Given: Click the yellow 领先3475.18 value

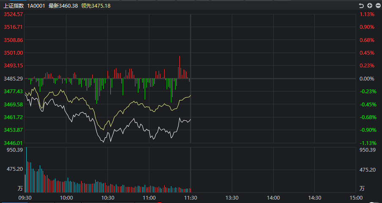Looking at the screenshot, I should [96, 6].
